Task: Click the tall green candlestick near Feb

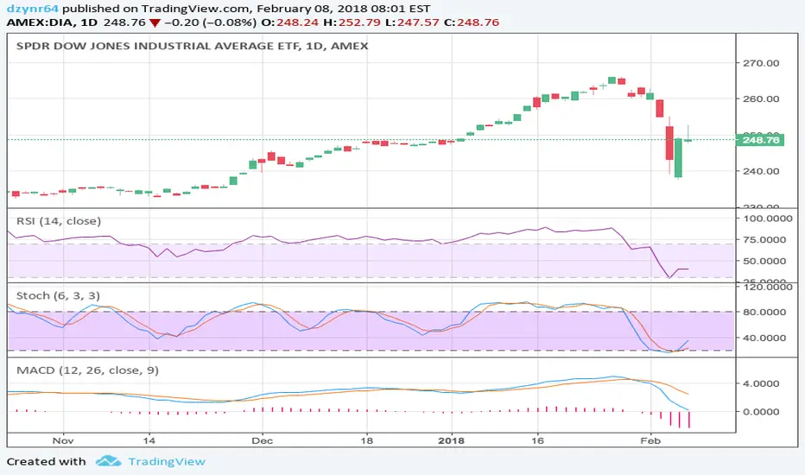Action: (x=678, y=158)
